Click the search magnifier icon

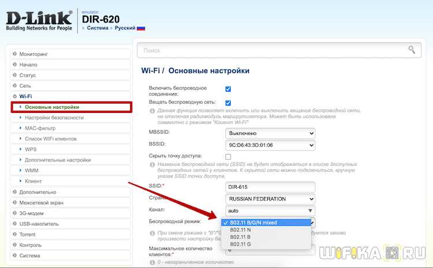pos(412,50)
